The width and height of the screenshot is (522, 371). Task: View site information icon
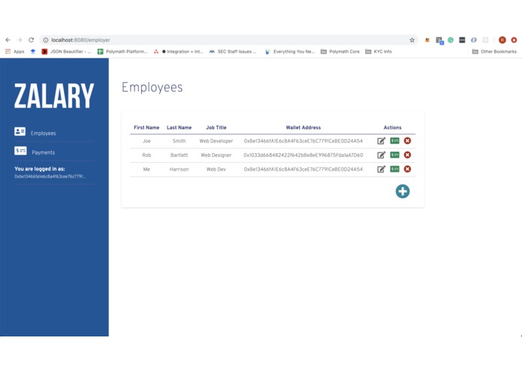tap(46, 40)
